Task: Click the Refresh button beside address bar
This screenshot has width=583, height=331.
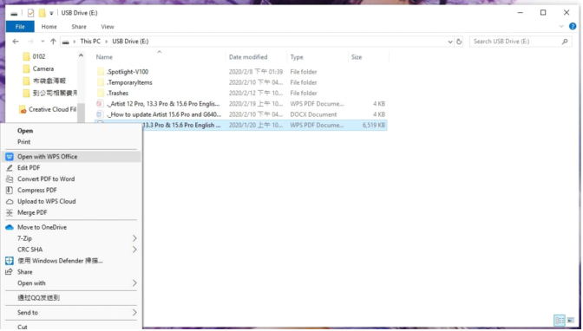Action: 459,42
